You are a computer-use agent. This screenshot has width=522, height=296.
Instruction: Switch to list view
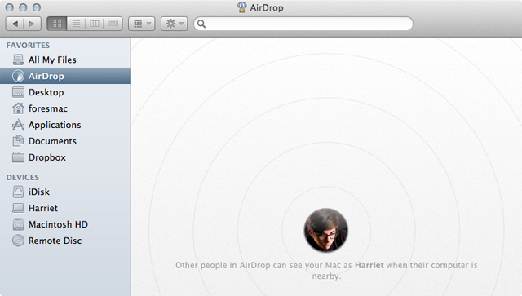76,24
